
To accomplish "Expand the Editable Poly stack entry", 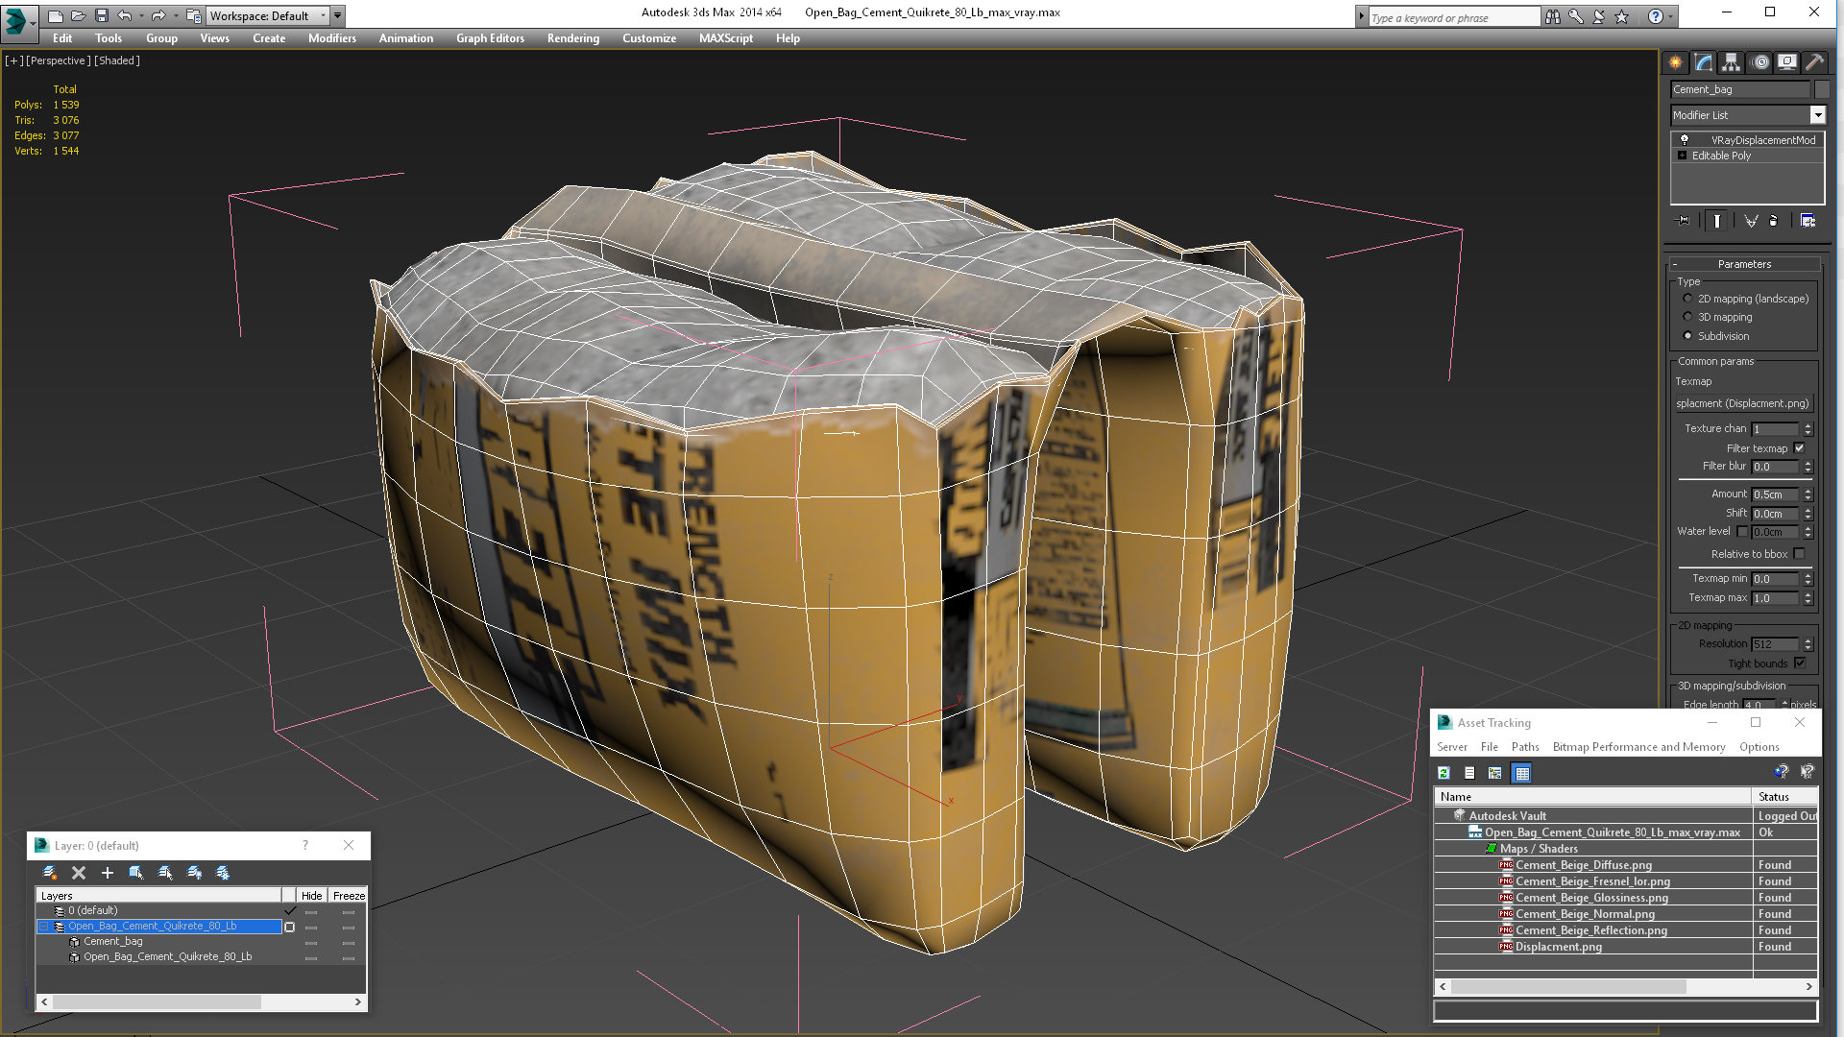I will pyautogui.click(x=1682, y=156).
